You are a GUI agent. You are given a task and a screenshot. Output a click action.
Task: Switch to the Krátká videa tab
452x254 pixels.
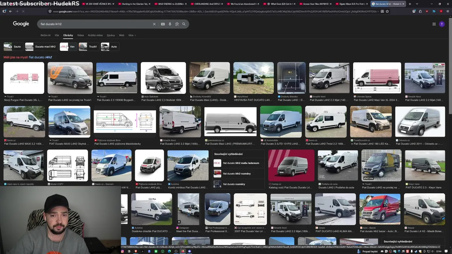point(95,35)
